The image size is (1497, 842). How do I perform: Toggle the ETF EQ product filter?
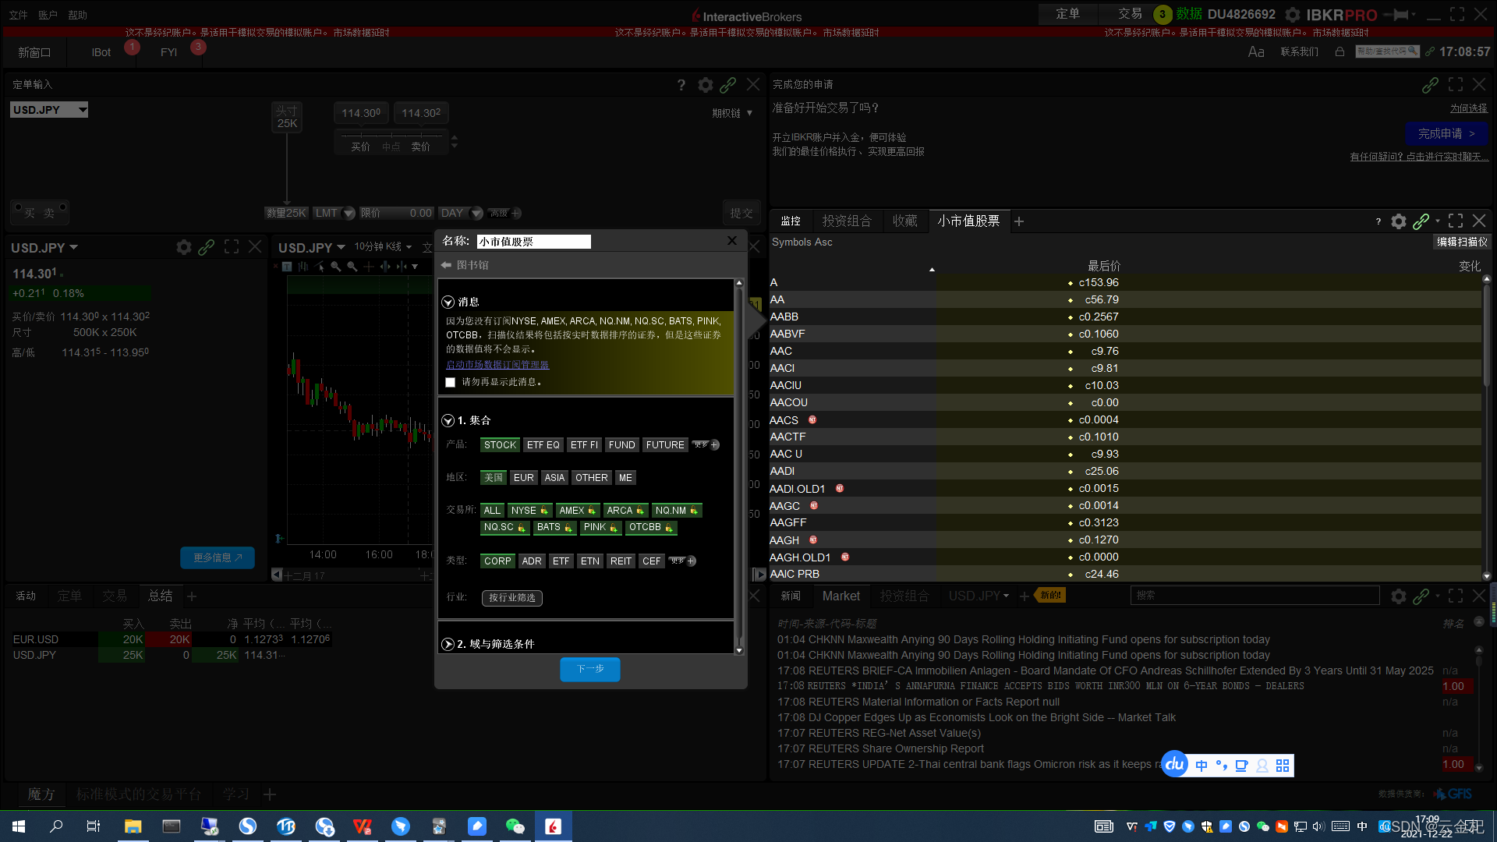click(x=543, y=445)
